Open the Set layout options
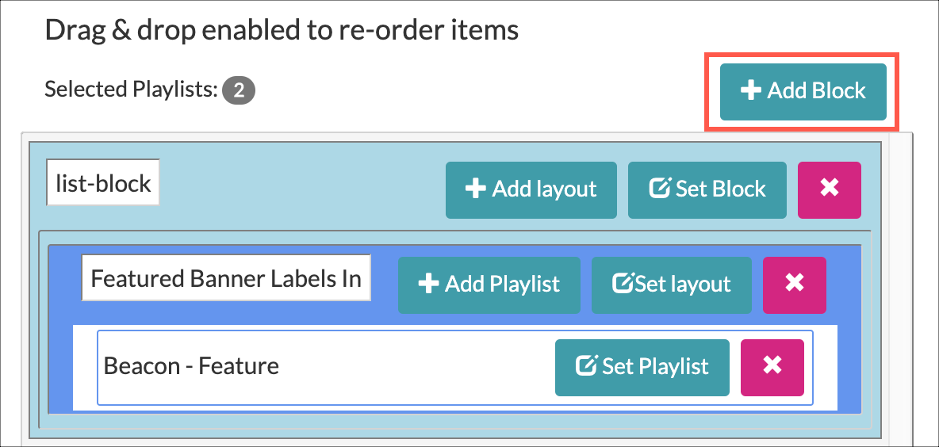The width and height of the screenshot is (939, 447). tap(672, 285)
